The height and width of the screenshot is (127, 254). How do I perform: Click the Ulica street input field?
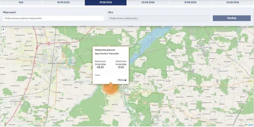158,18
